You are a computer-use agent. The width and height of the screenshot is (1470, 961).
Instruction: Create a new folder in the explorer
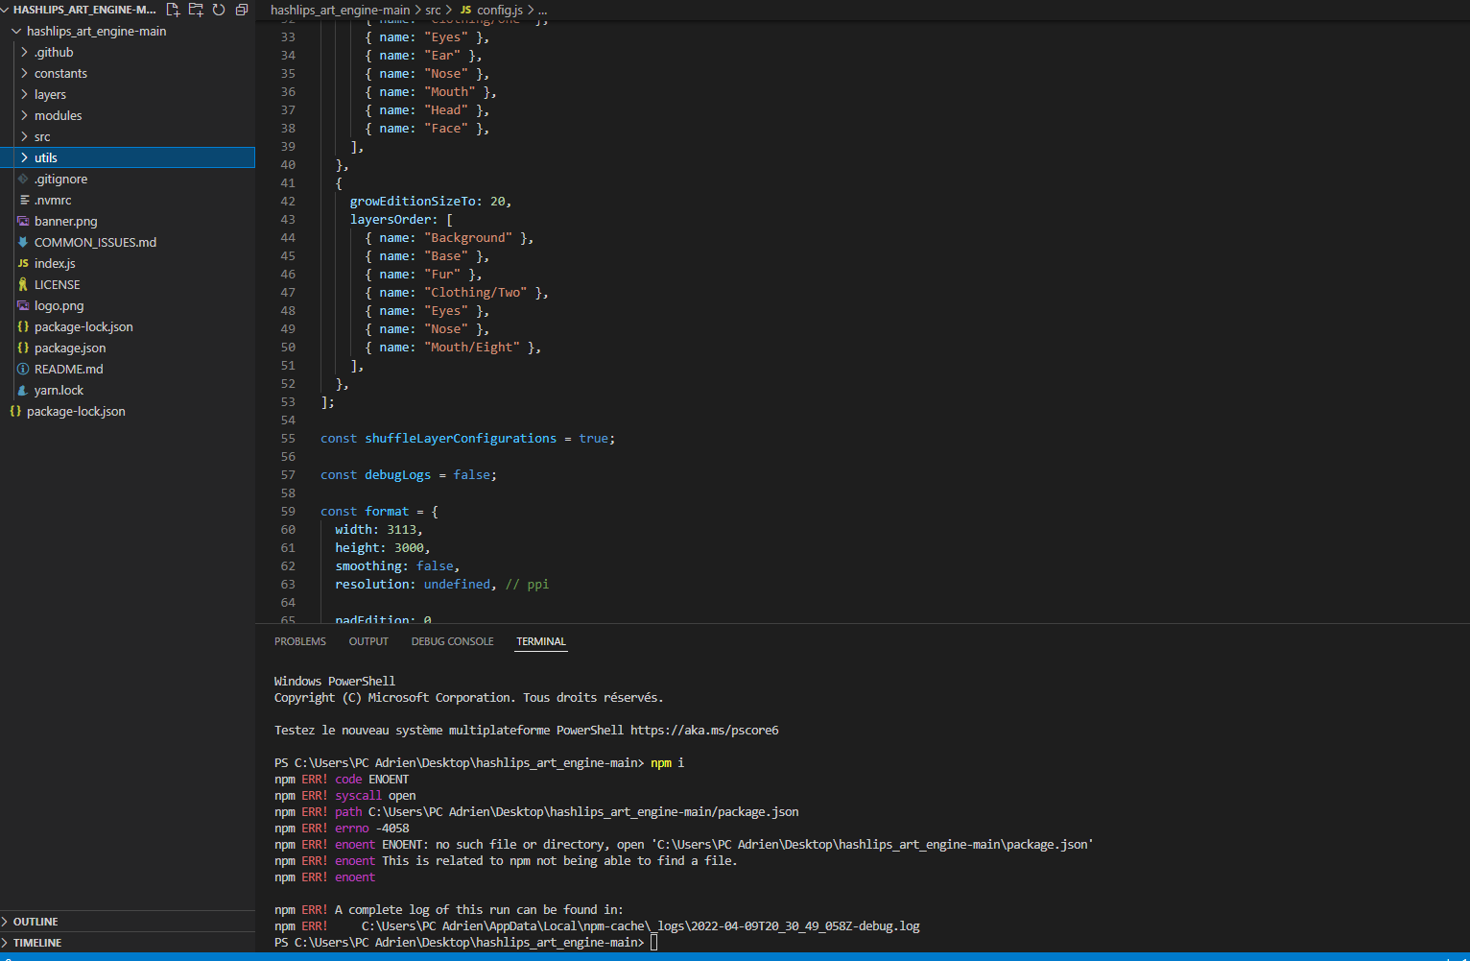pyautogui.click(x=196, y=9)
